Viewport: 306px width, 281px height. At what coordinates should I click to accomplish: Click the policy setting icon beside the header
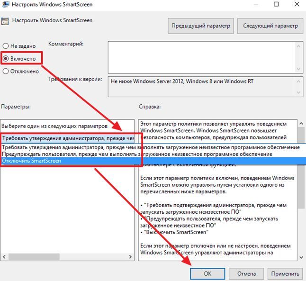click(5, 21)
